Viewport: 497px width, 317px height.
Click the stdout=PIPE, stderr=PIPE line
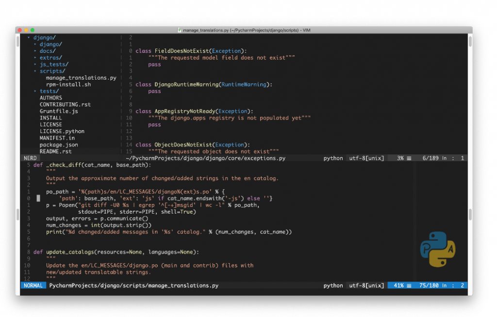[x=137, y=212]
